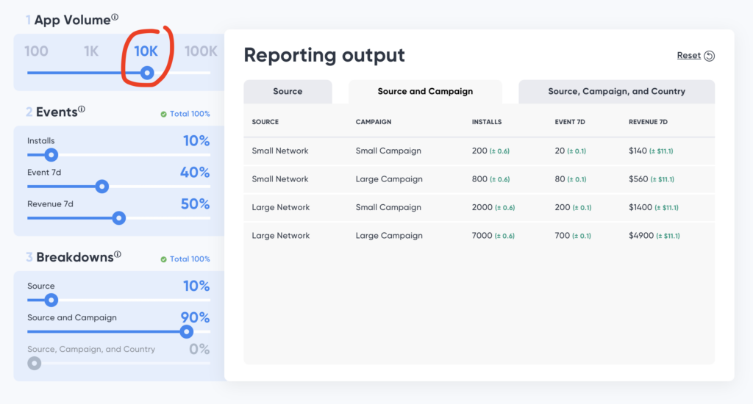Viewport: 753px width, 404px height.
Task: Click the CAMPAIGN column header
Action: coord(373,122)
